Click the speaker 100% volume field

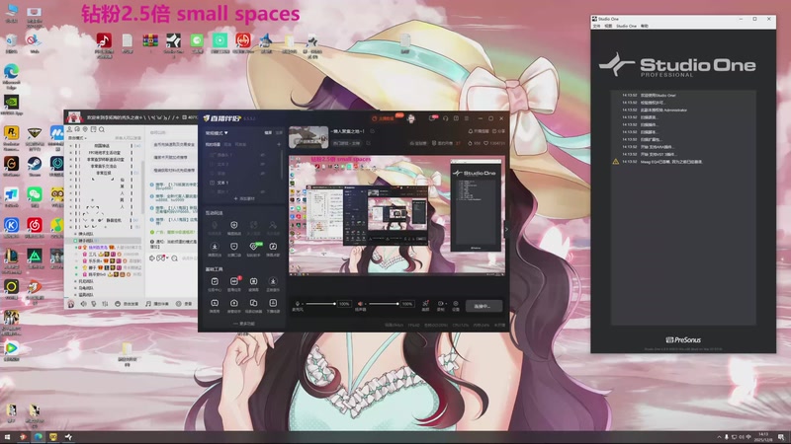(x=407, y=304)
